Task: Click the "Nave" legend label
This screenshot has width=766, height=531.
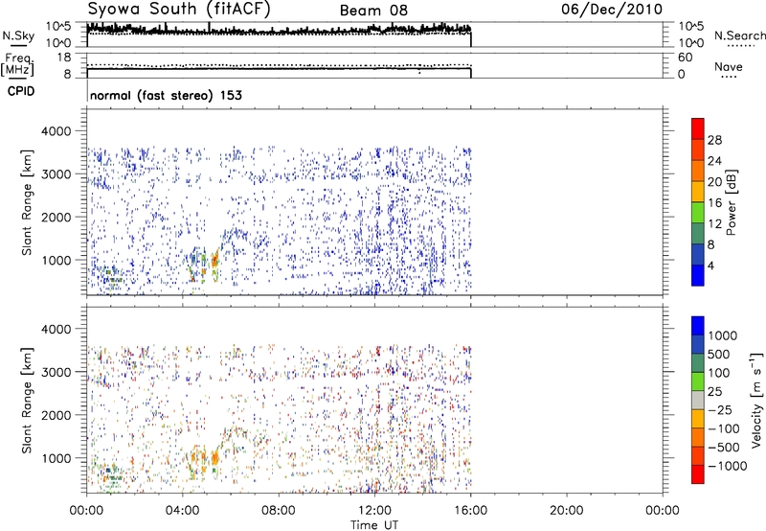Action: pyautogui.click(x=729, y=67)
